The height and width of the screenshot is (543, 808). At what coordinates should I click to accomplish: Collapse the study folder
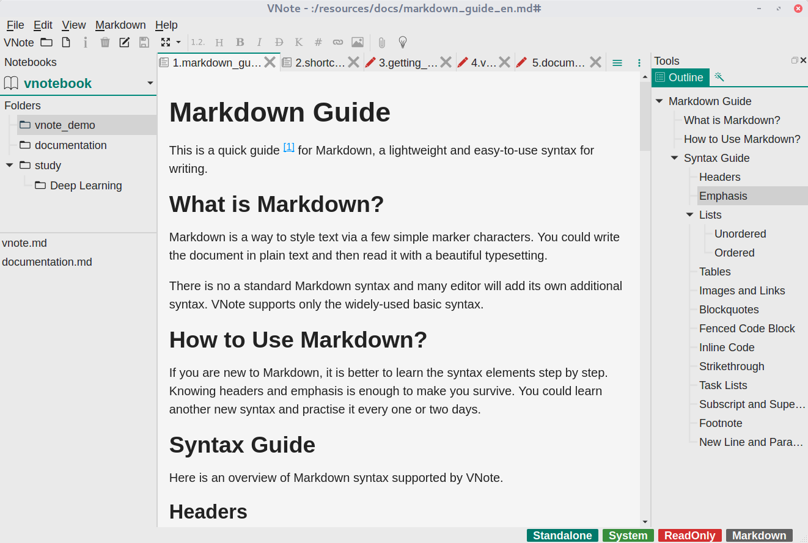[x=9, y=165]
